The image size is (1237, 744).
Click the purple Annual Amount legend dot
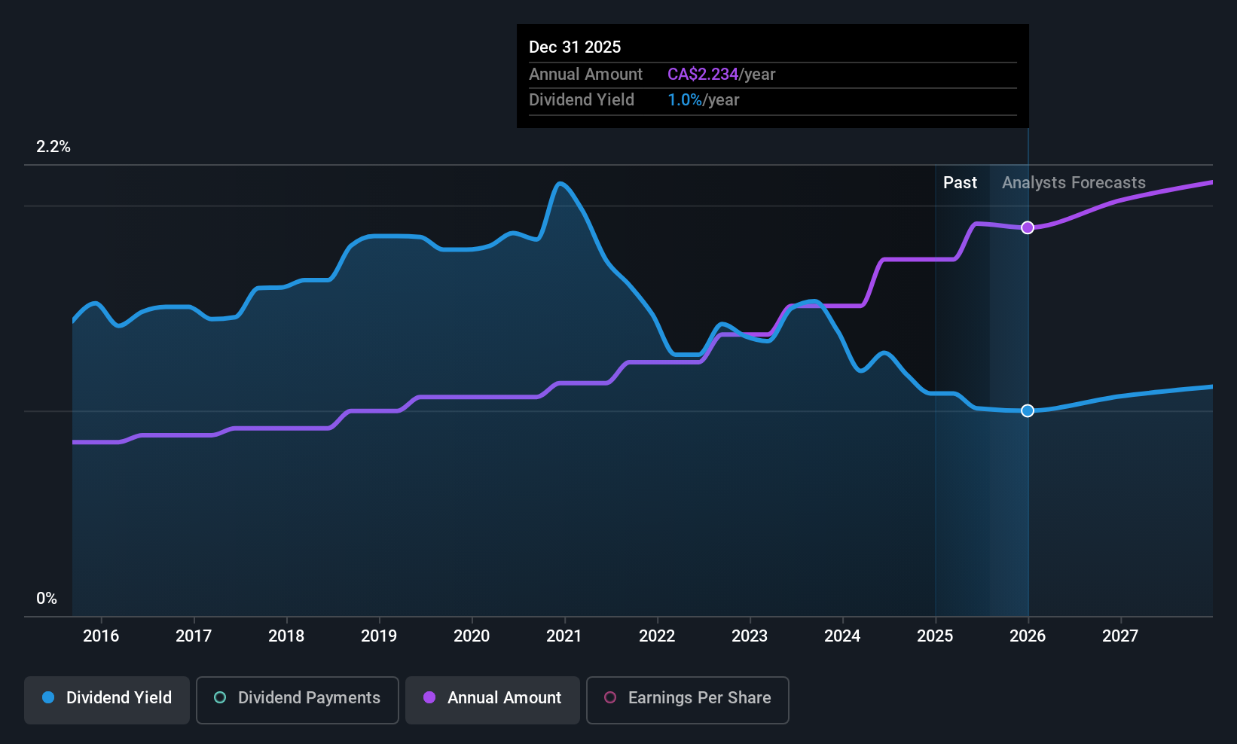coord(429,698)
